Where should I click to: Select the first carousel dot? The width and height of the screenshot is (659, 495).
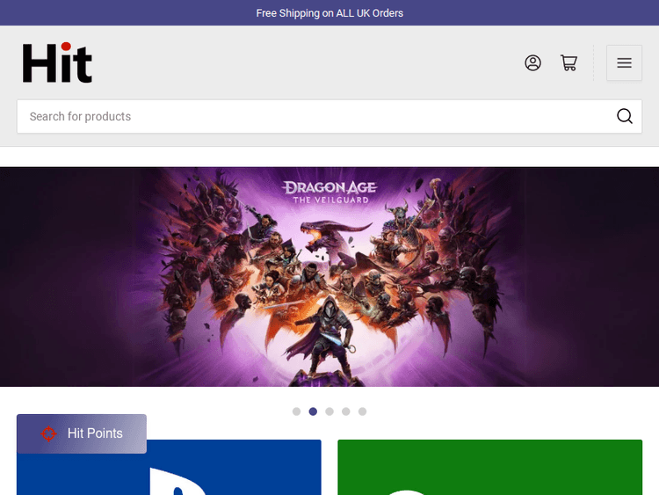pyautogui.click(x=296, y=411)
